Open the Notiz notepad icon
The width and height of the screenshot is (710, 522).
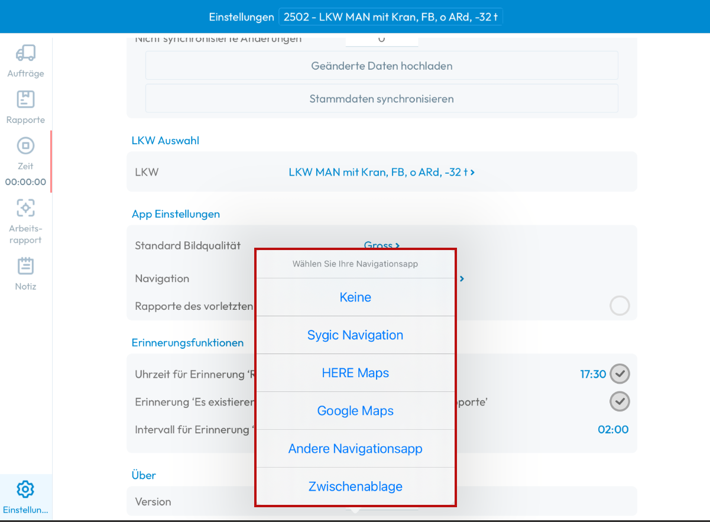[25, 266]
